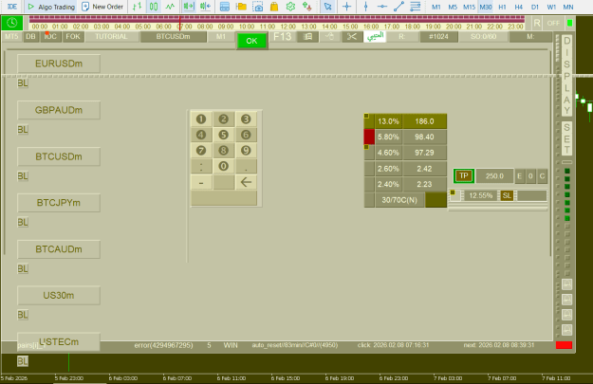Select the GBPAUDm symbol button
This screenshot has width=593, height=384.
(59, 110)
